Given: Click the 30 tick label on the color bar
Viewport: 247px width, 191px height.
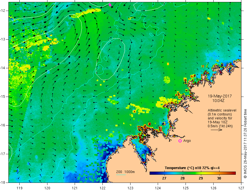Looking at the screenshot, I should 219,178.
